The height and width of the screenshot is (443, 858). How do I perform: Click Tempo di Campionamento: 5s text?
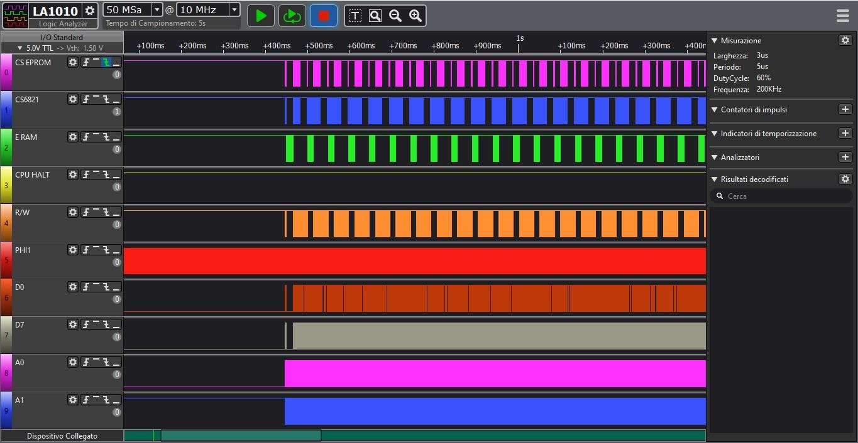(x=155, y=23)
